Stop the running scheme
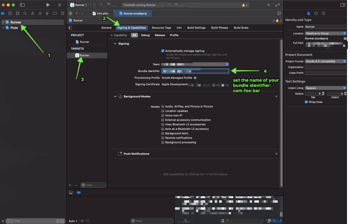 [60, 5]
